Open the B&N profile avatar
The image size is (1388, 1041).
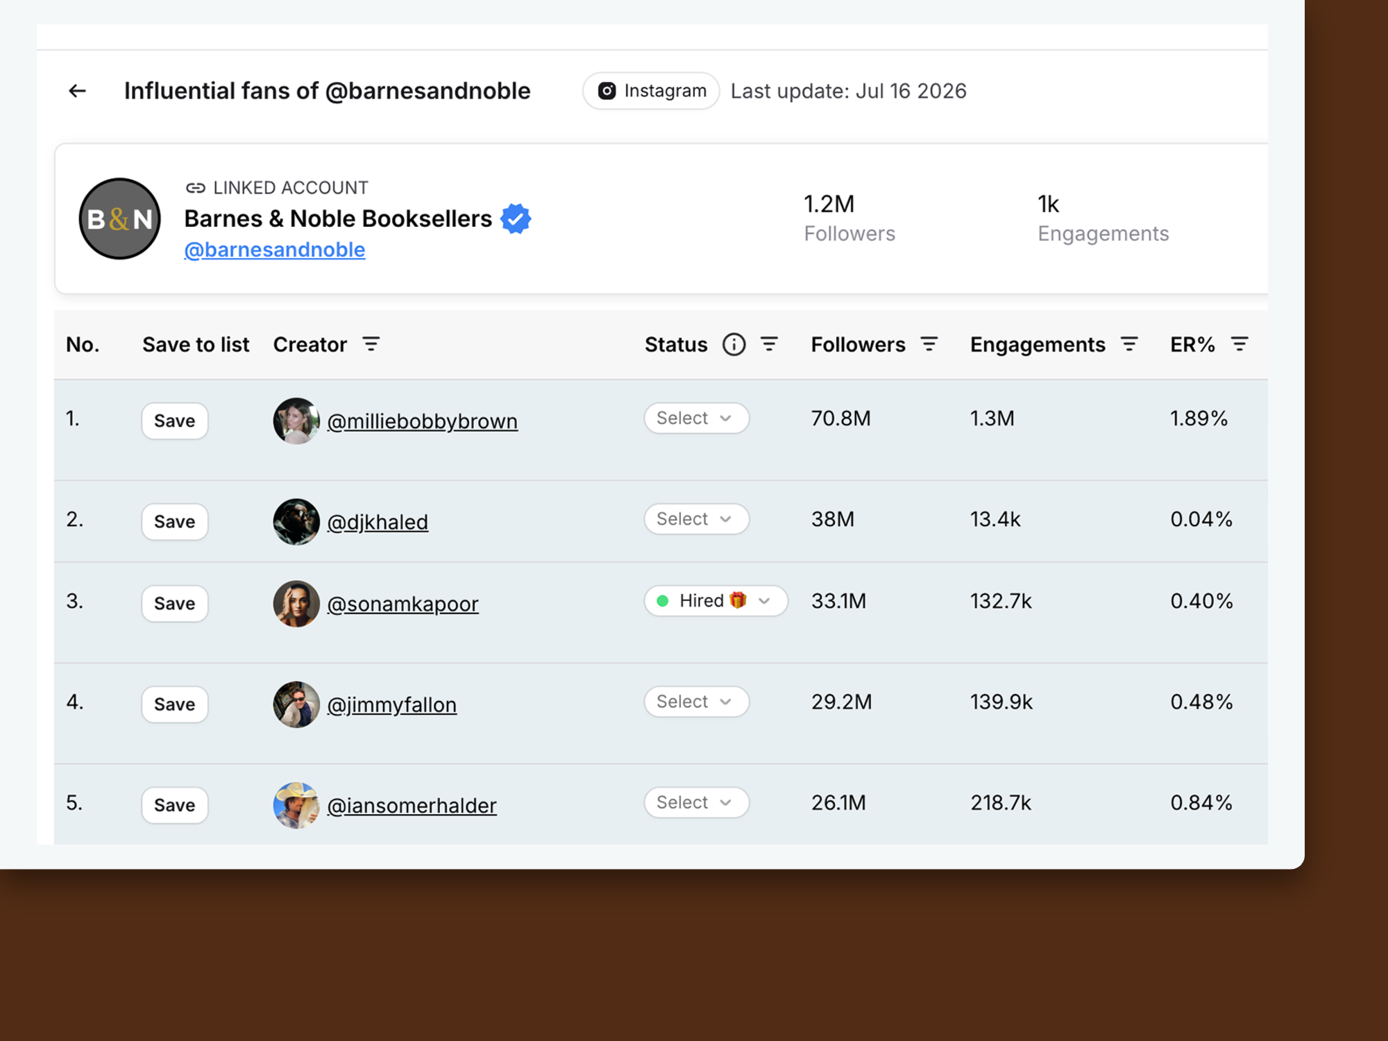click(120, 219)
